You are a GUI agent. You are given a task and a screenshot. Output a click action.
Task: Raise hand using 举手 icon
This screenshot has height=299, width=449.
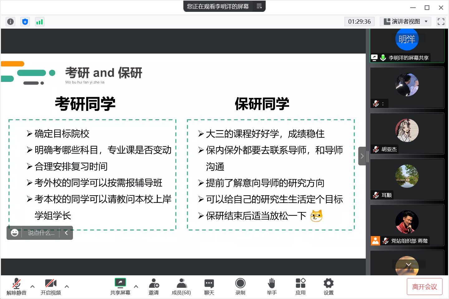(x=272, y=287)
